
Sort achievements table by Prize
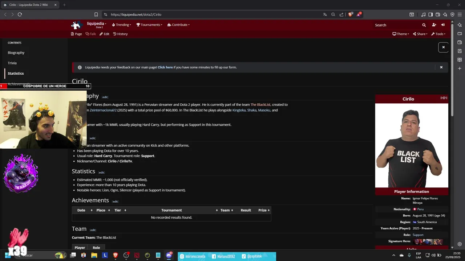click(x=264, y=210)
